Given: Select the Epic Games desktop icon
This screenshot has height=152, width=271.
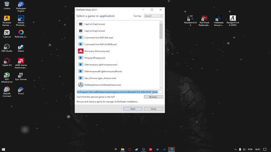Looking at the screenshot, I should (21, 76).
